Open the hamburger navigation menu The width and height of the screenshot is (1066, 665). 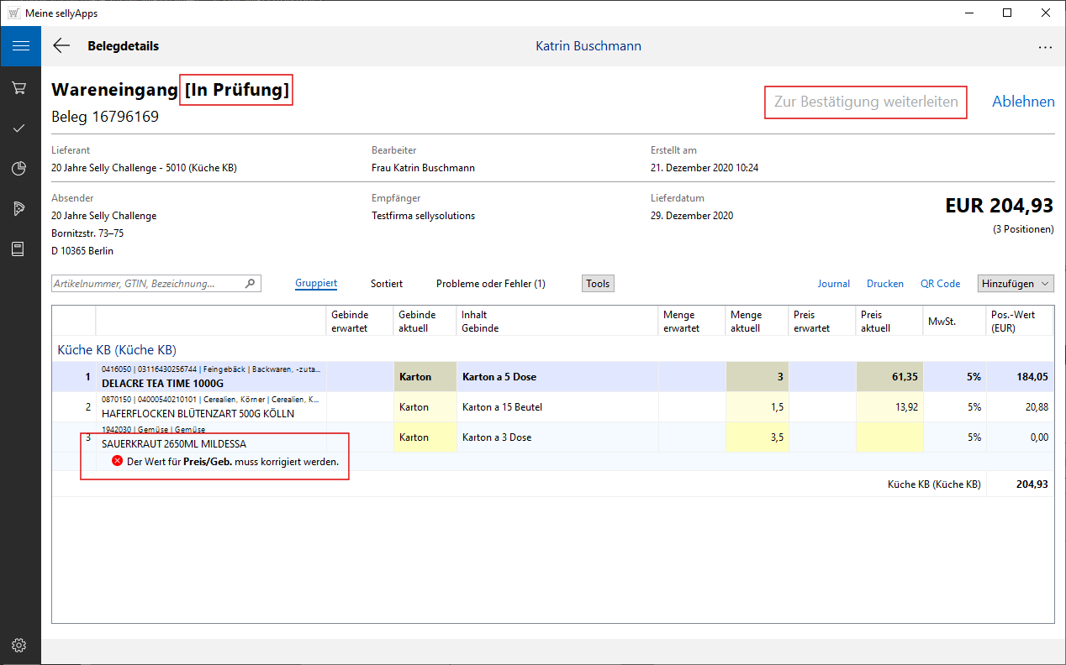[20, 46]
